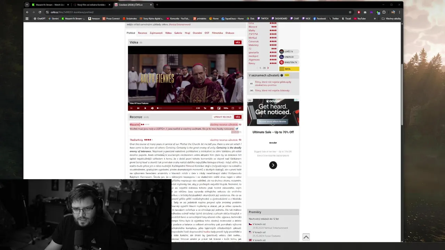Open Facebook bookmark
Screen dimensions: 445x250
[x=319, y=18]
